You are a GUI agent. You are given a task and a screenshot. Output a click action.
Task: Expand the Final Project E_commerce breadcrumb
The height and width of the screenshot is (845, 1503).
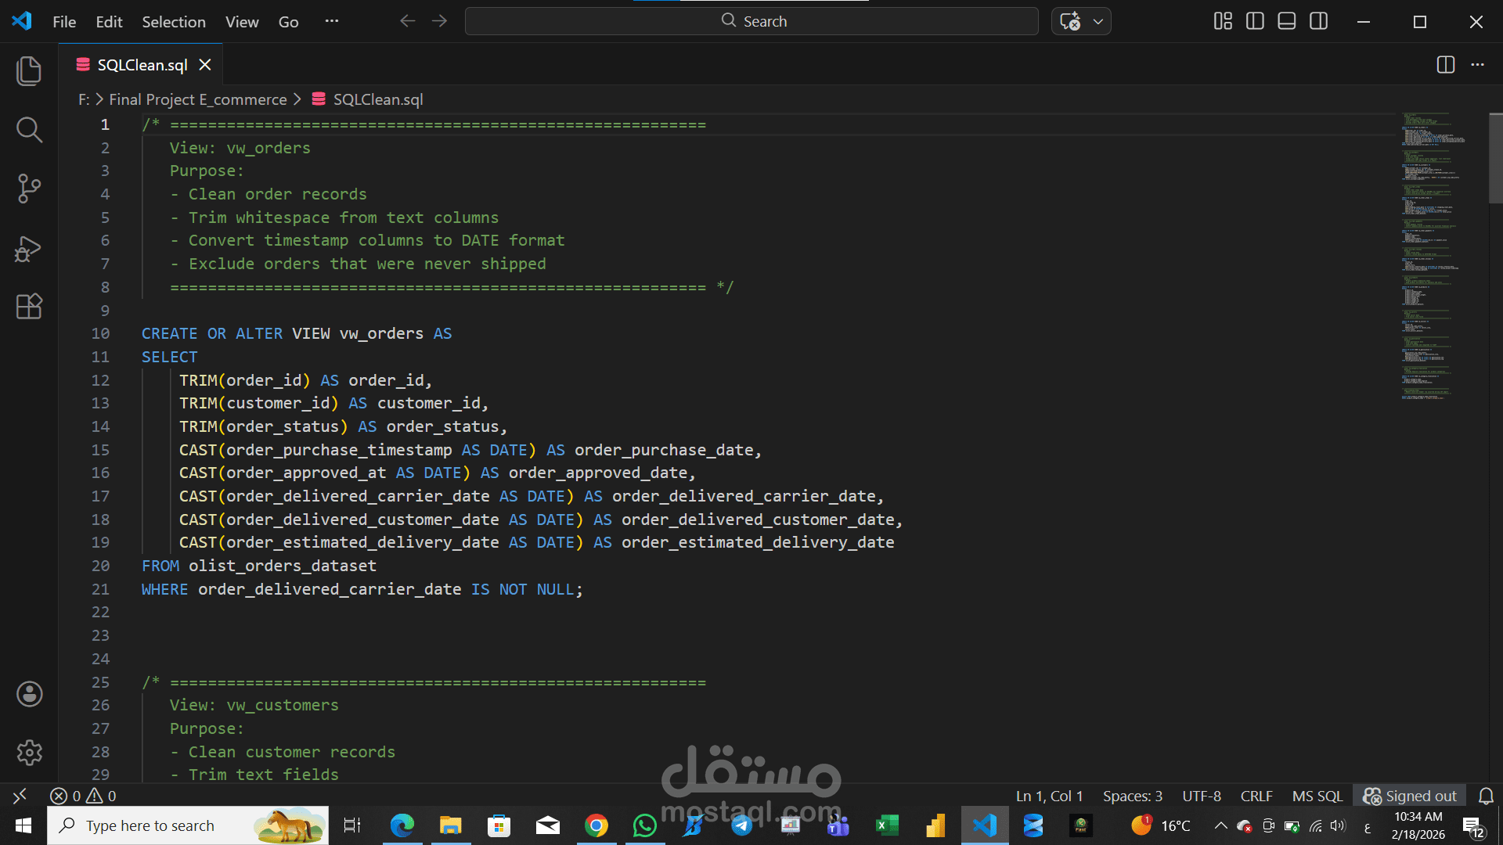pyautogui.click(x=197, y=99)
